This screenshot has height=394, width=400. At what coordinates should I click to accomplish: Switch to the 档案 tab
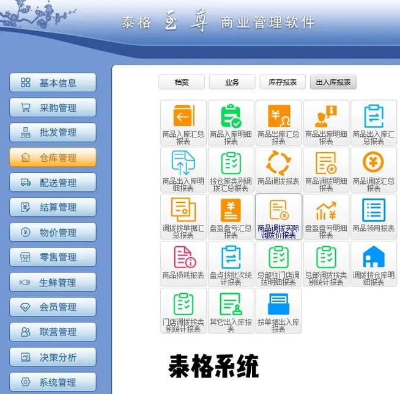click(182, 82)
